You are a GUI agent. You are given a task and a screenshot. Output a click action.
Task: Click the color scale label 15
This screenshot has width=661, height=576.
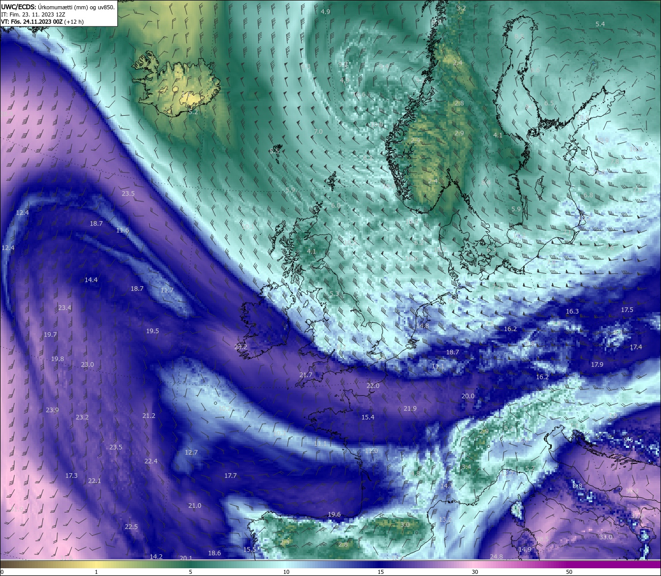point(381,572)
